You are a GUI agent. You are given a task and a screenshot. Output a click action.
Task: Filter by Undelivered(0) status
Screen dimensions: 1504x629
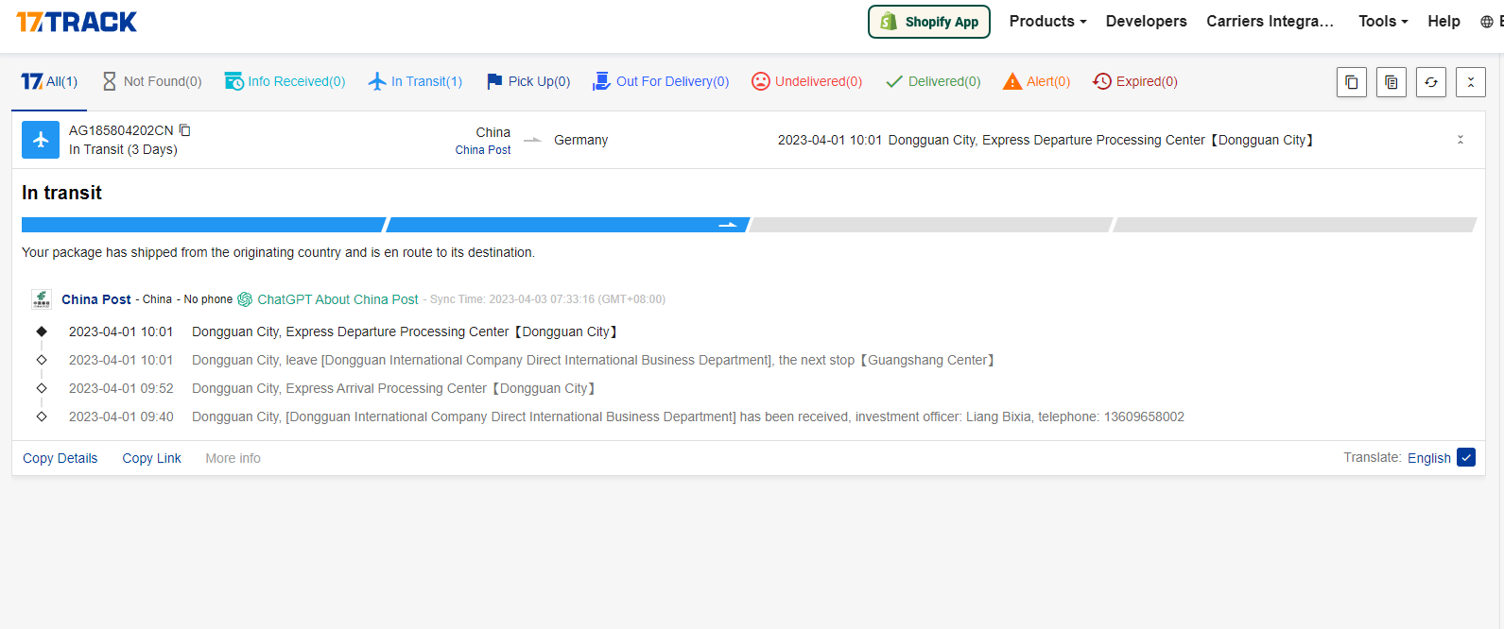coord(806,81)
